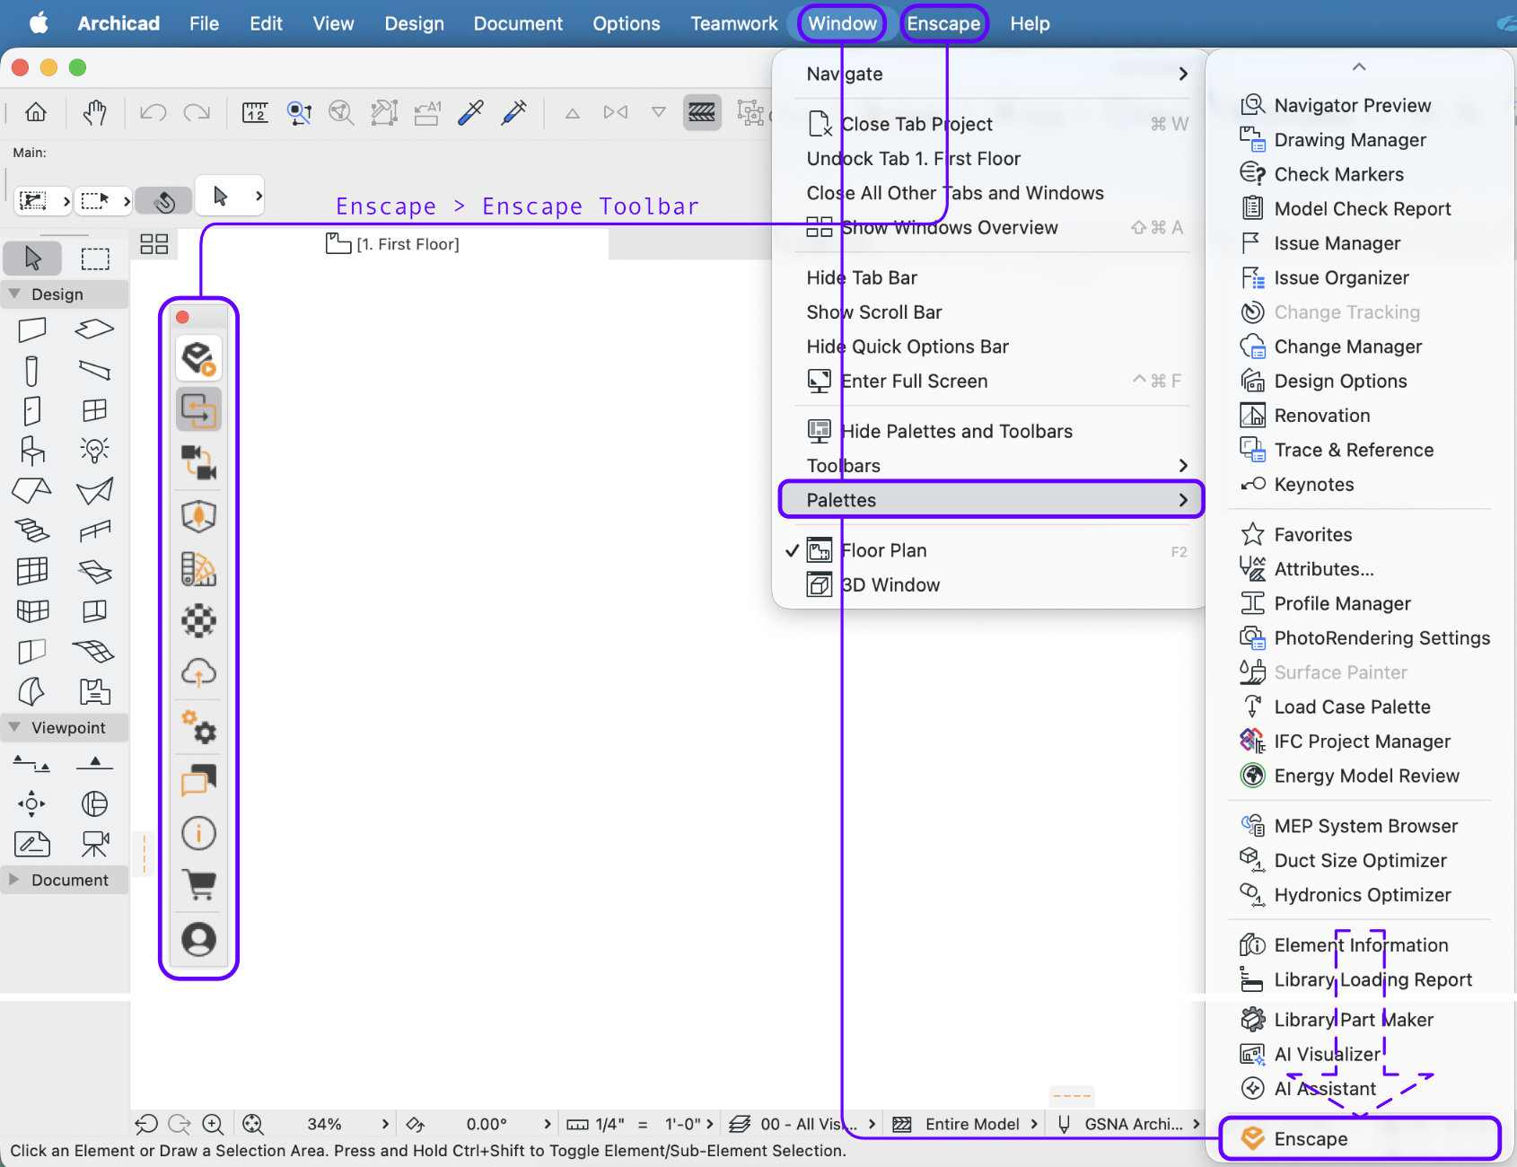
Task: Click the Synchronize Views camera icon
Action: pyautogui.click(x=198, y=462)
